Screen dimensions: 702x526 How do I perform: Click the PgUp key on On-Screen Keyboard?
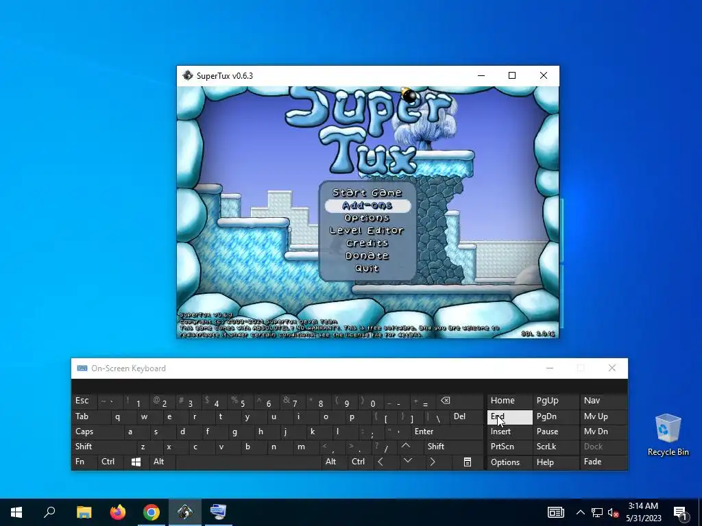click(x=555, y=401)
